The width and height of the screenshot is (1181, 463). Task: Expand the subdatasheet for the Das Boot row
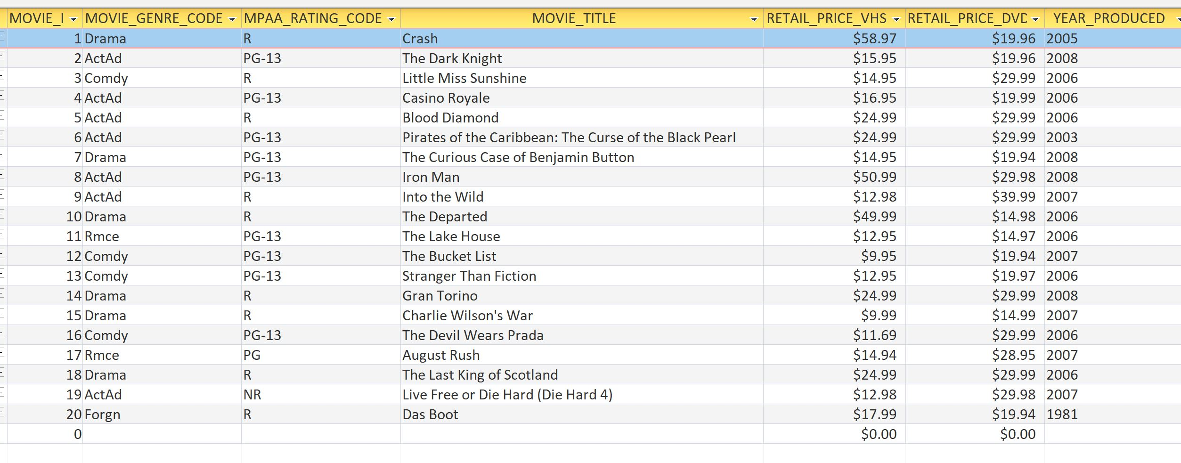(x=2, y=412)
